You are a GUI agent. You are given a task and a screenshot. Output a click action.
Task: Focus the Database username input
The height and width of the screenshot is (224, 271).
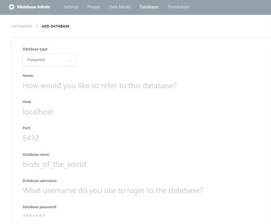113,190
